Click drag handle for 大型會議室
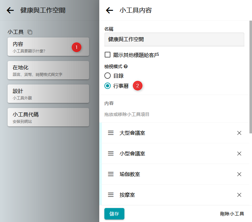Image resolution: width=252 pixels, height=222 pixels. pyautogui.click(x=111, y=133)
